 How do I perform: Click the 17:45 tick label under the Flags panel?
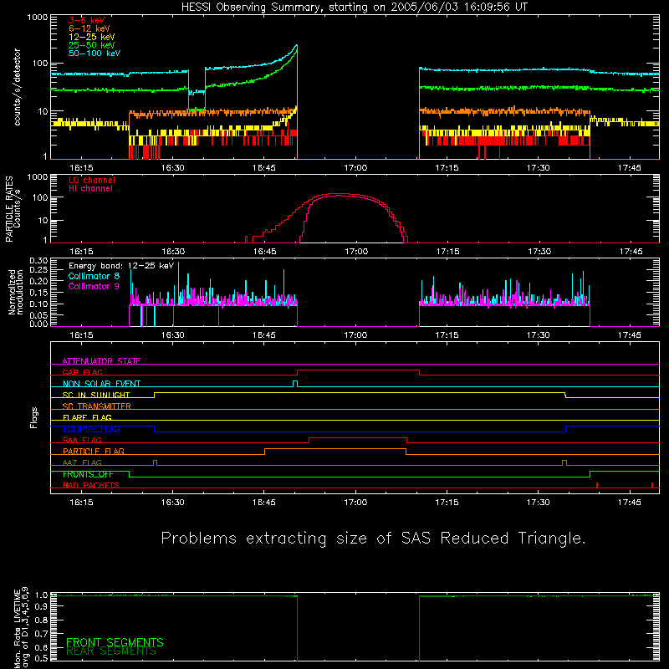[630, 503]
